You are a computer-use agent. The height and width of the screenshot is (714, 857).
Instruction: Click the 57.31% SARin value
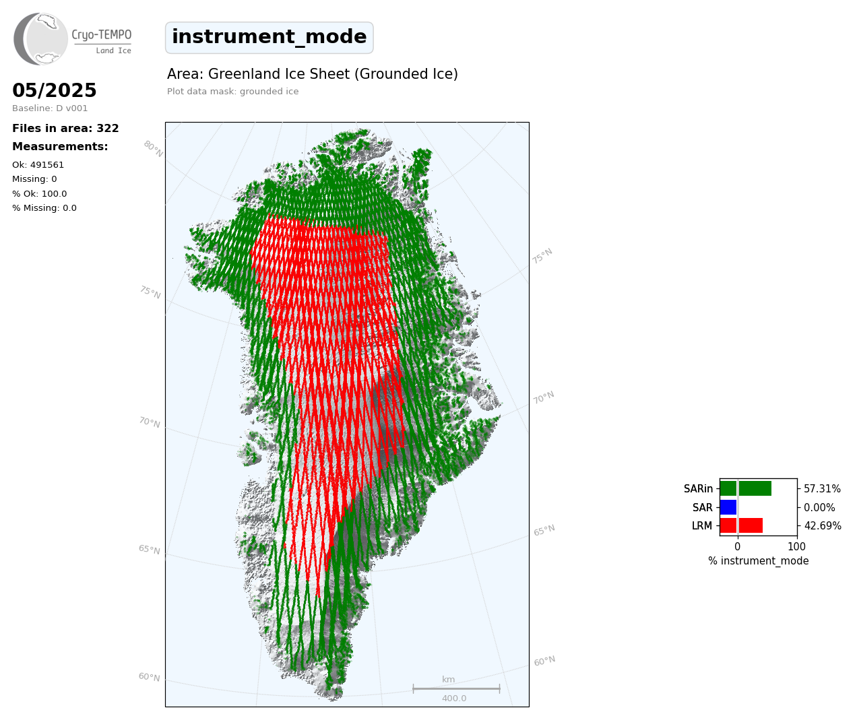pyautogui.click(x=822, y=489)
